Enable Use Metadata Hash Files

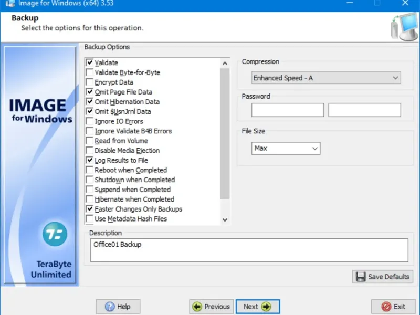(90, 219)
